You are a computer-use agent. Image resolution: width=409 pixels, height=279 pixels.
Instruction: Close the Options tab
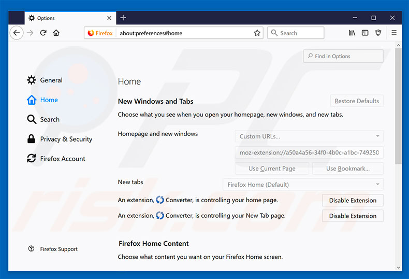(109, 18)
